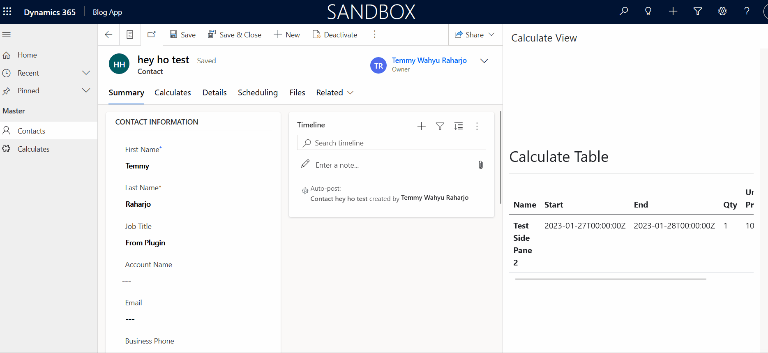Screen dimensions: 768x353
Task: Open the record in a new window
Action: click(152, 35)
